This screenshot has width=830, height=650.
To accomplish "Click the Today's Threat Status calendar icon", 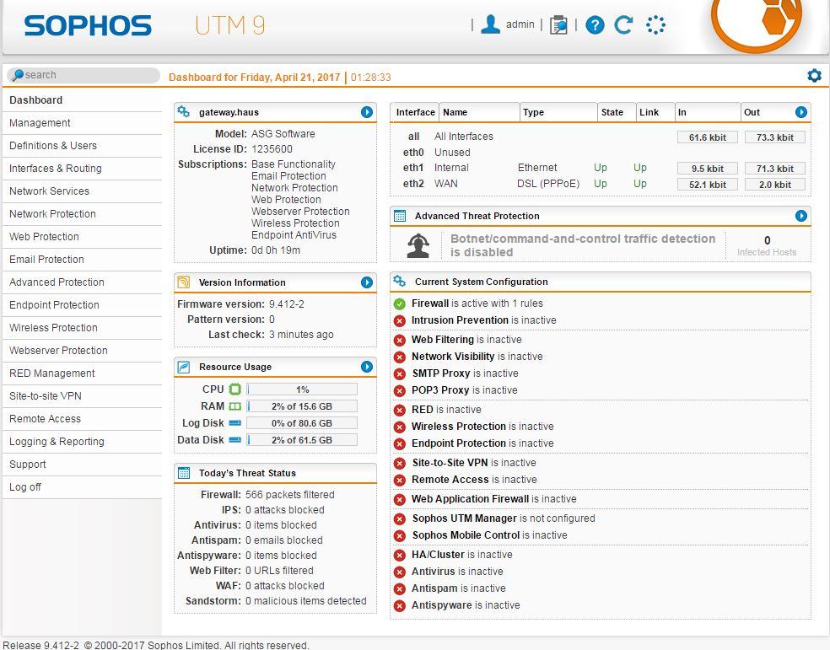I will pos(184,473).
